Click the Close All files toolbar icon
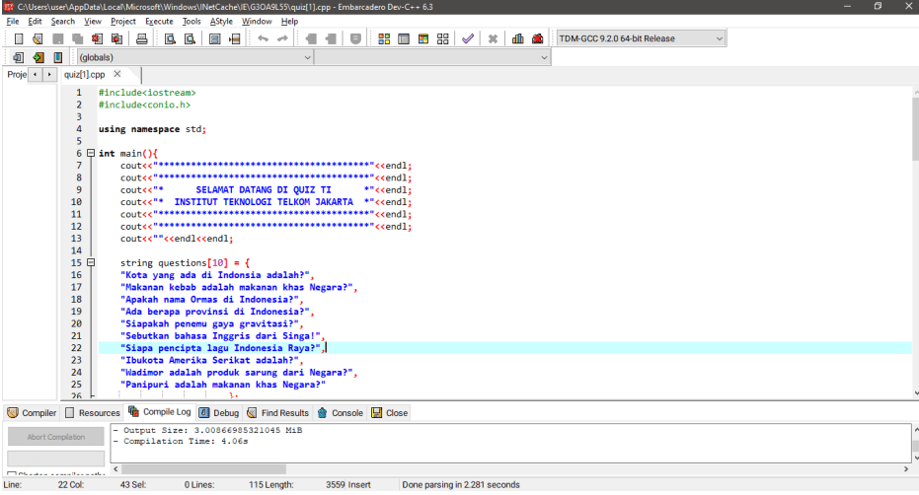 pyautogui.click(x=116, y=38)
